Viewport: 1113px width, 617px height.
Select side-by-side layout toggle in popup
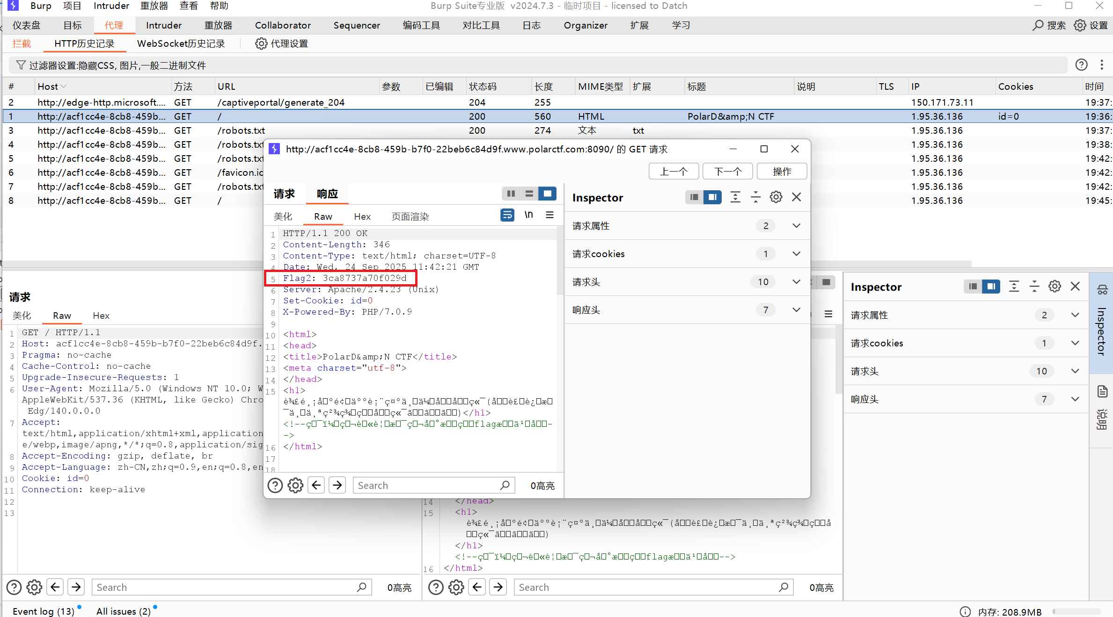(511, 194)
